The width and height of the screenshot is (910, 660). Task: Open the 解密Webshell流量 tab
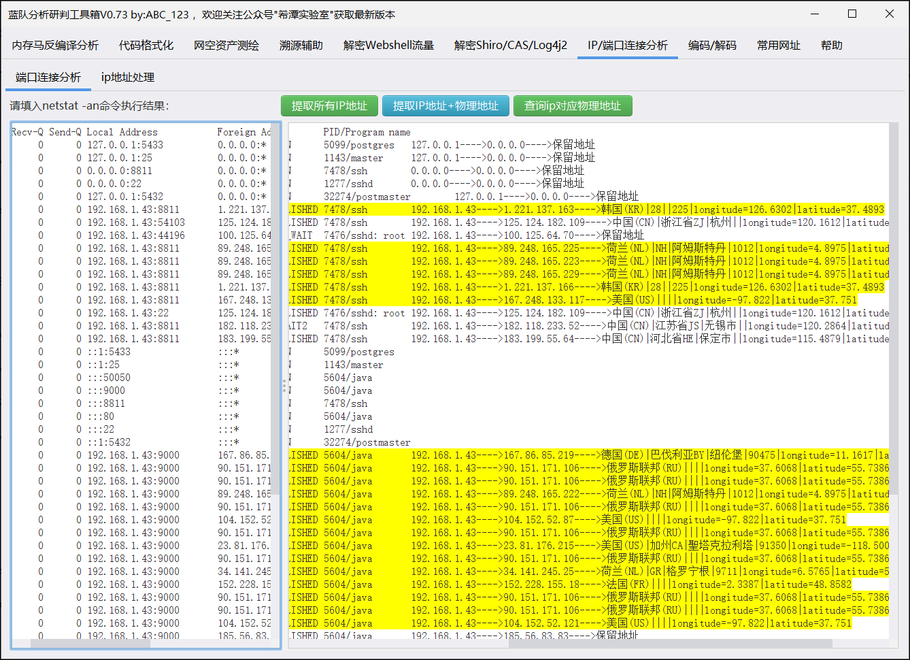coord(388,44)
